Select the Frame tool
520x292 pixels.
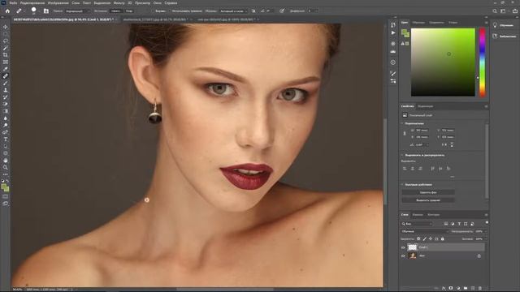click(x=6, y=62)
